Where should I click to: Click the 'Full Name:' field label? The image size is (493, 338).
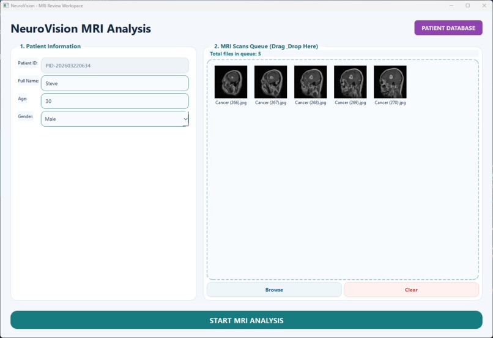tap(28, 81)
